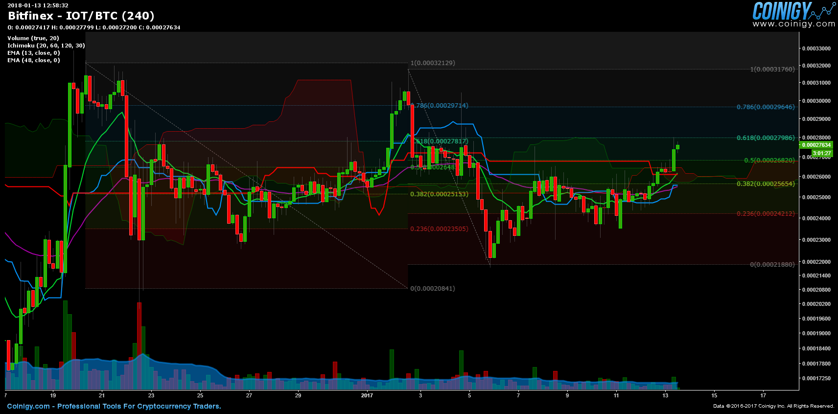Select date 27 on the time axis

coord(249,395)
